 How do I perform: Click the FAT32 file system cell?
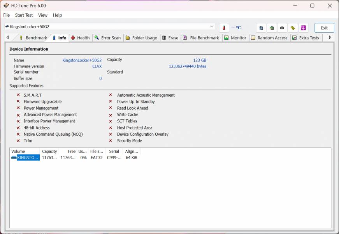(x=97, y=158)
